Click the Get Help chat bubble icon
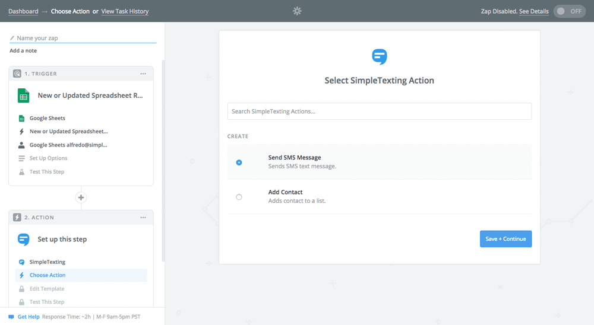The height and width of the screenshot is (325, 594). point(11,317)
